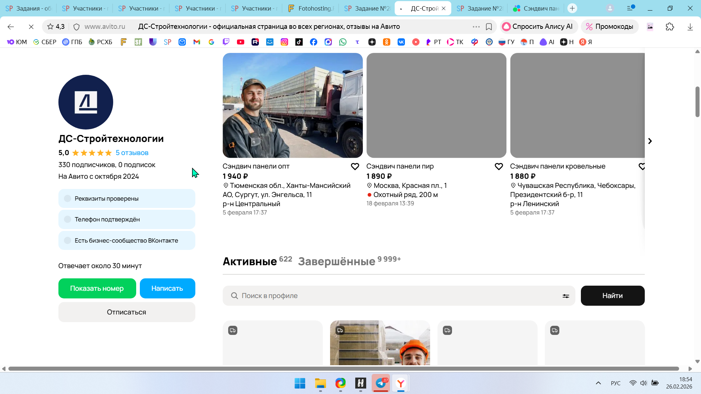Open WhatsApp bookmark icon
The height and width of the screenshot is (394, 701).
click(x=343, y=42)
